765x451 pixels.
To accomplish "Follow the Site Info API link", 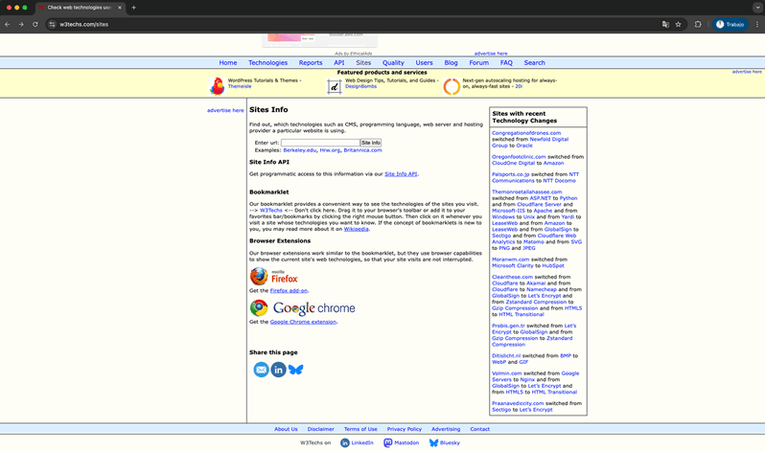I will pyautogui.click(x=401, y=174).
